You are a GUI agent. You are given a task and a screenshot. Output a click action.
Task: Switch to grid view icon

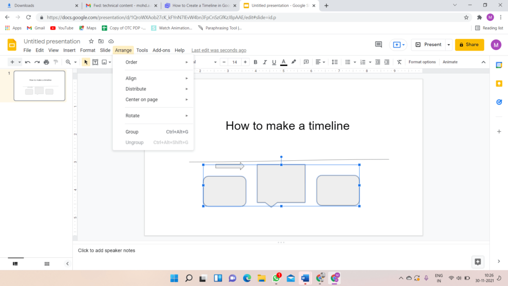coord(47,264)
